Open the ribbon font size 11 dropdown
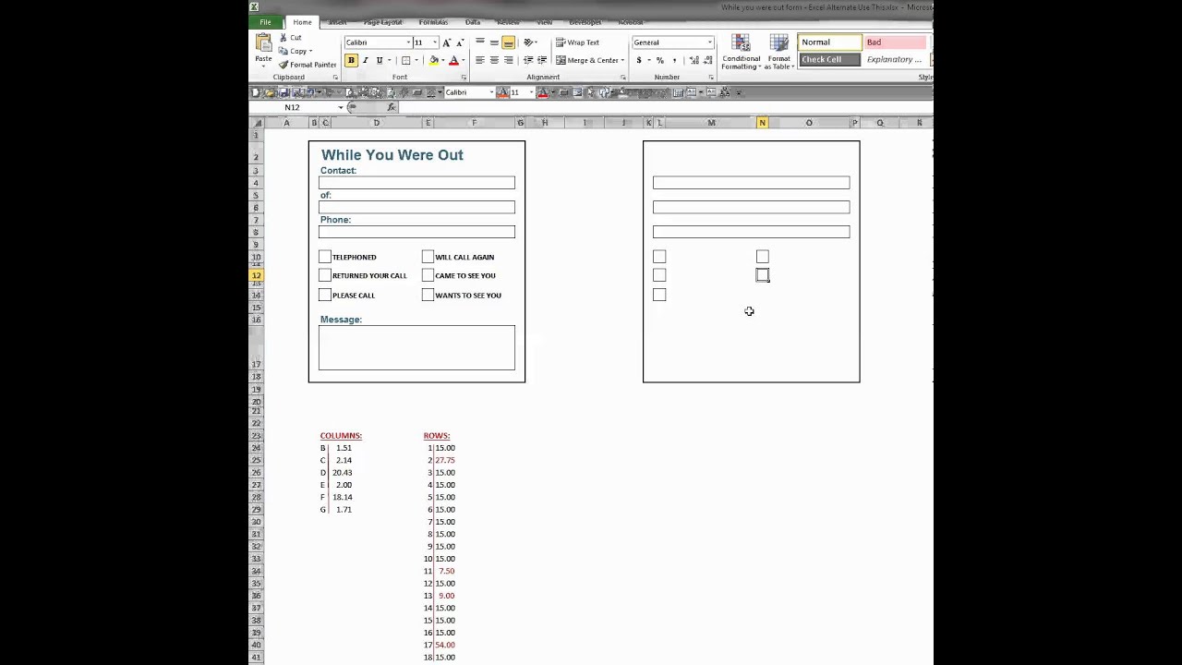1182x665 pixels. tap(434, 42)
